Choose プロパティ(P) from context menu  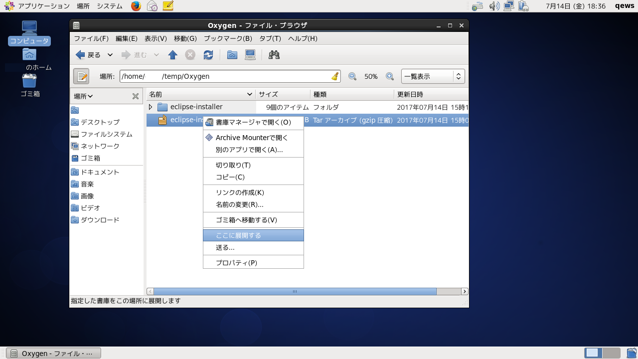tap(253, 263)
